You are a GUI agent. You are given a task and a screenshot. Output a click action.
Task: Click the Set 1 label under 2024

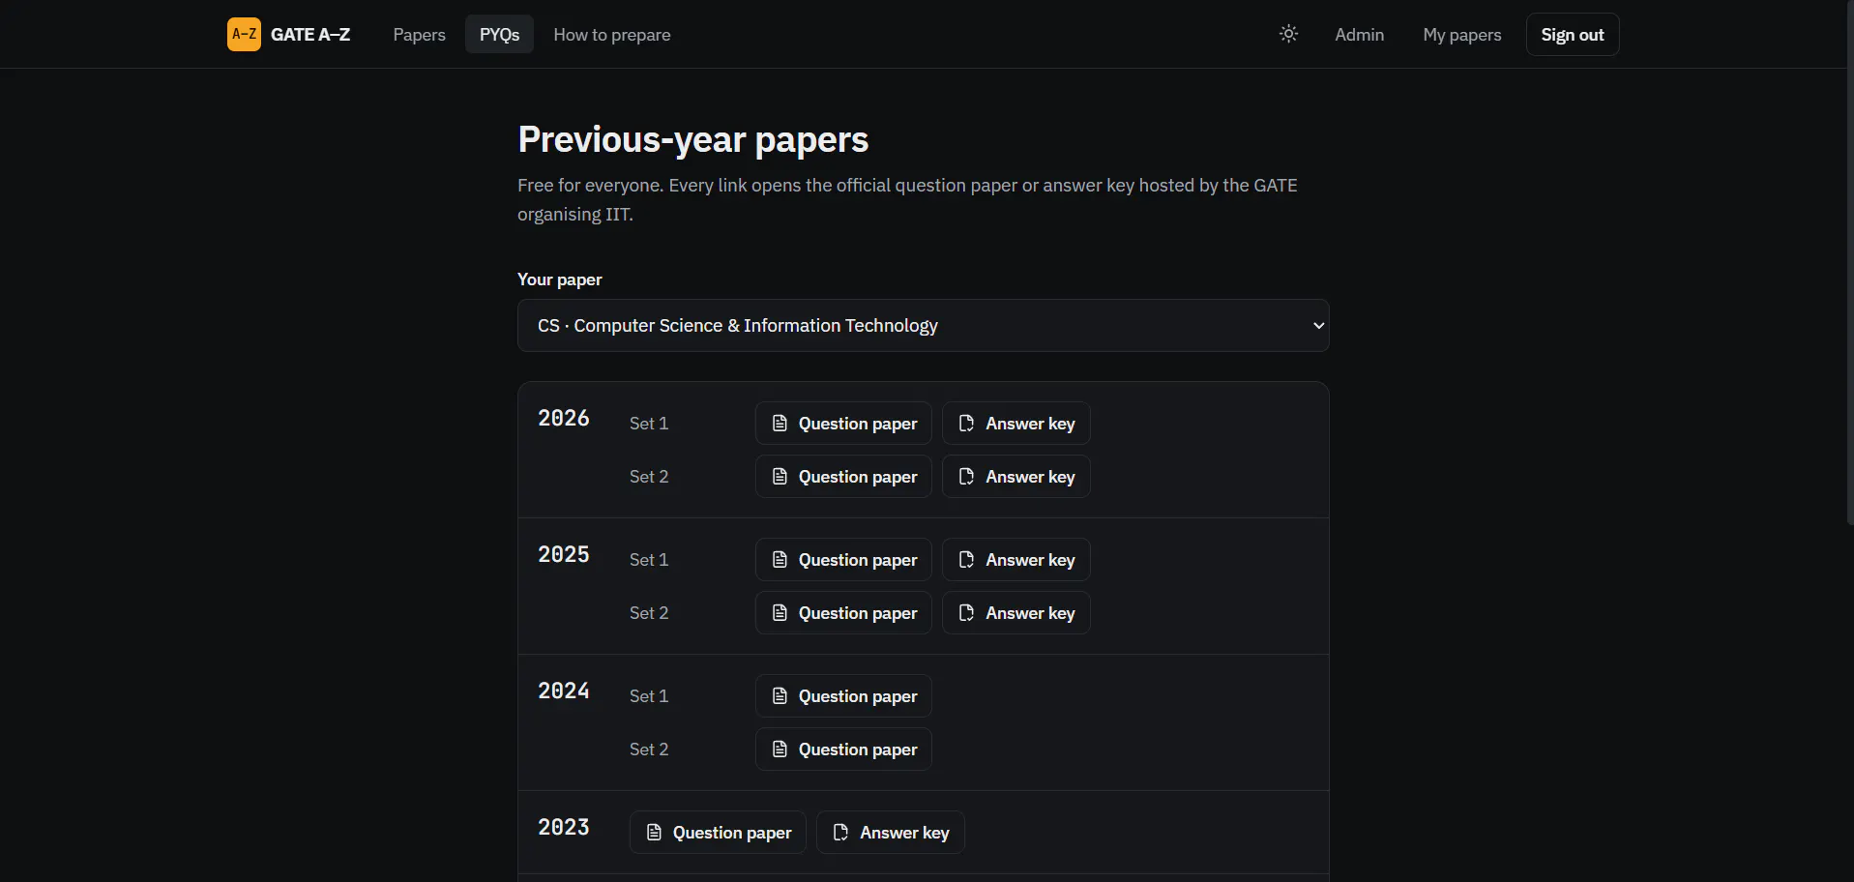click(x=648, y=696)
